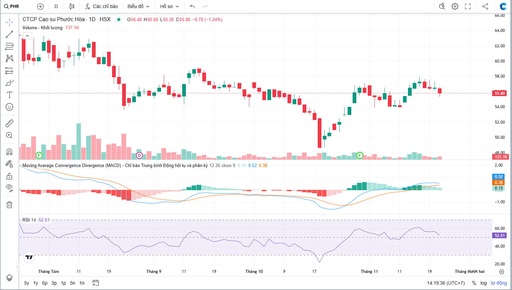The image size is (512, 290).
Task: Select the brush drawing tool
Action: 9,83
